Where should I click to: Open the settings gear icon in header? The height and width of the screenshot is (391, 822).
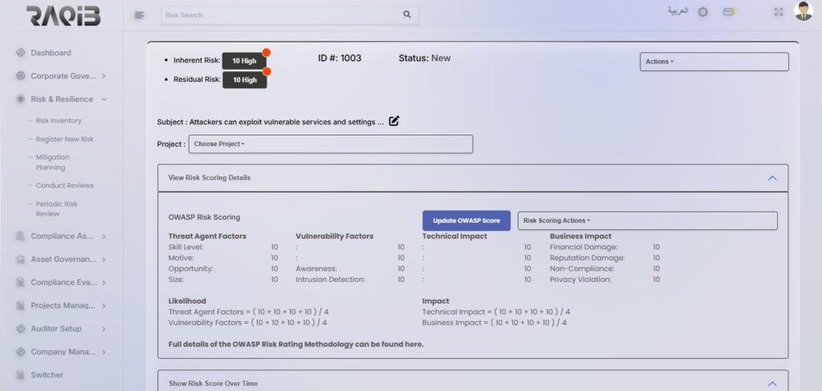point(702,12)
